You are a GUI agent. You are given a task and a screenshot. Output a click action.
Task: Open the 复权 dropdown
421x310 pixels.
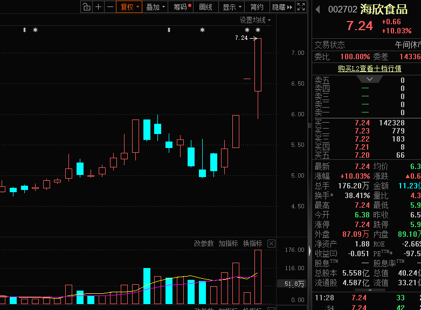click(129, 7)
